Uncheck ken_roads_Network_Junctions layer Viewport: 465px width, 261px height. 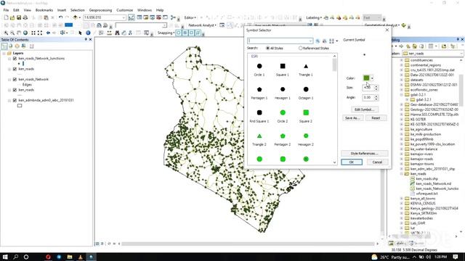coord(15,59)
